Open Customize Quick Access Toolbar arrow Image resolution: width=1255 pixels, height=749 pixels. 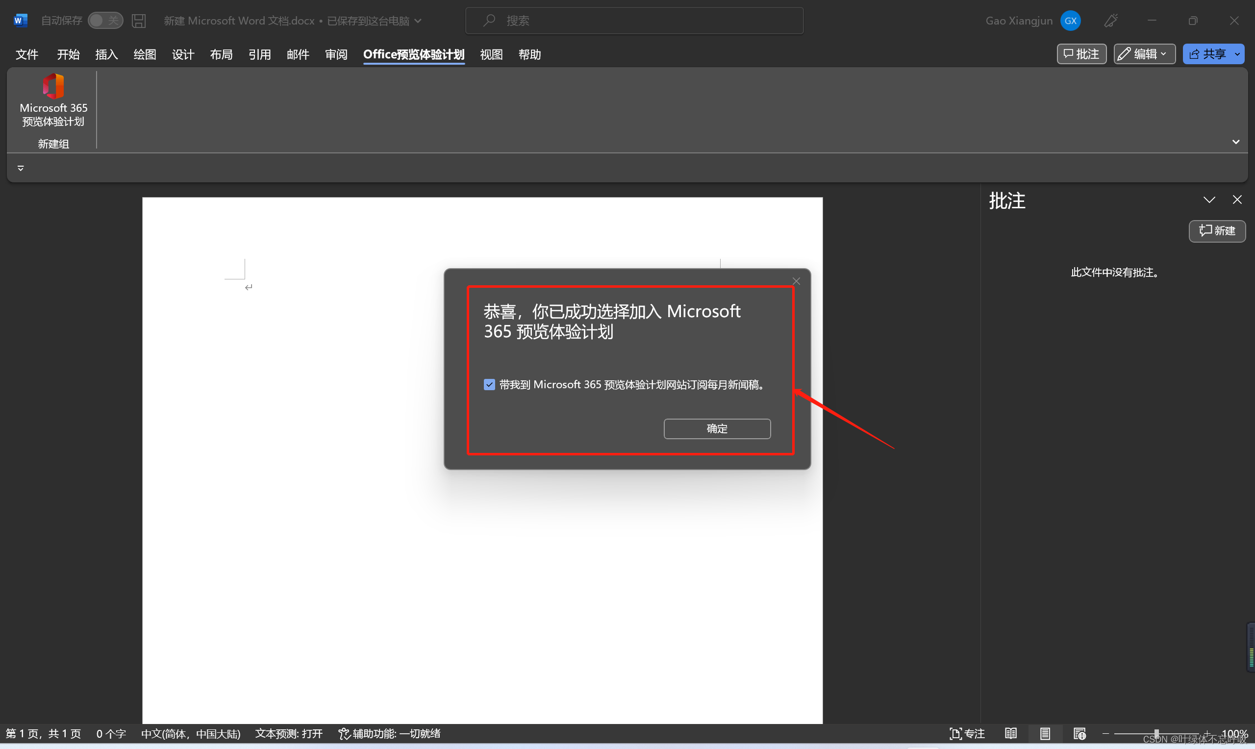(x=21, y=168)
